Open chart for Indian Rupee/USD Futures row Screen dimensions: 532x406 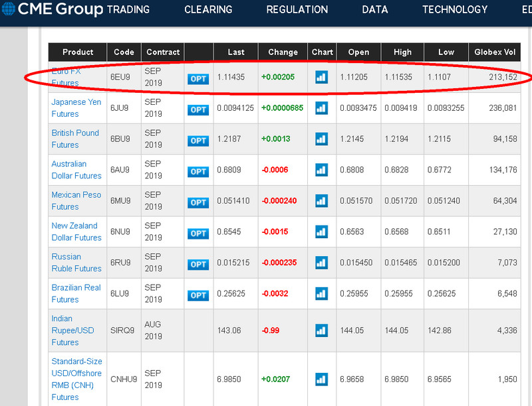pos(321,330)
